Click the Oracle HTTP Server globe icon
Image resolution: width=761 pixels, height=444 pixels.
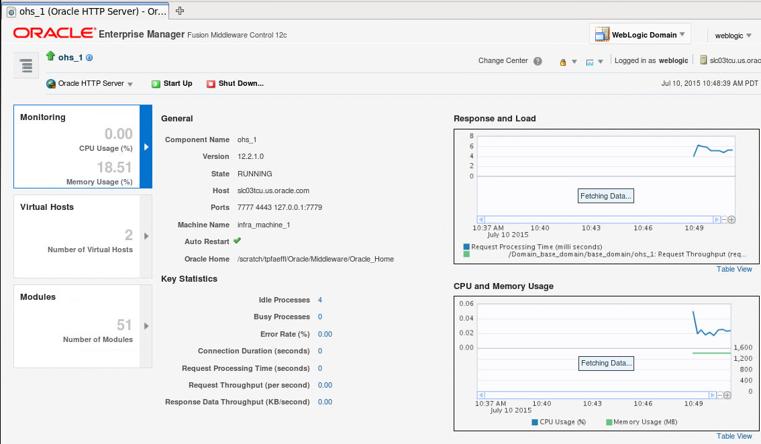(51, 84)
